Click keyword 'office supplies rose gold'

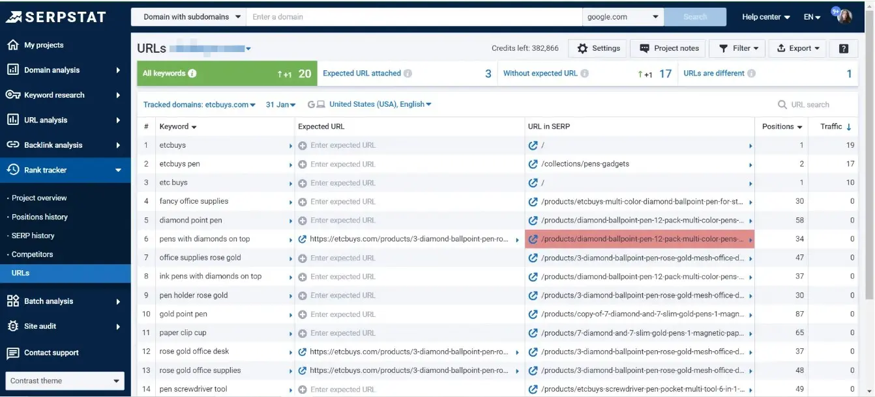point(200,258)
